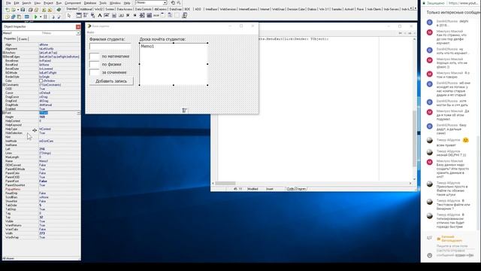Expand the Anchors property
The height and width of the screenshot is (271, 481).
pos(4,53)
